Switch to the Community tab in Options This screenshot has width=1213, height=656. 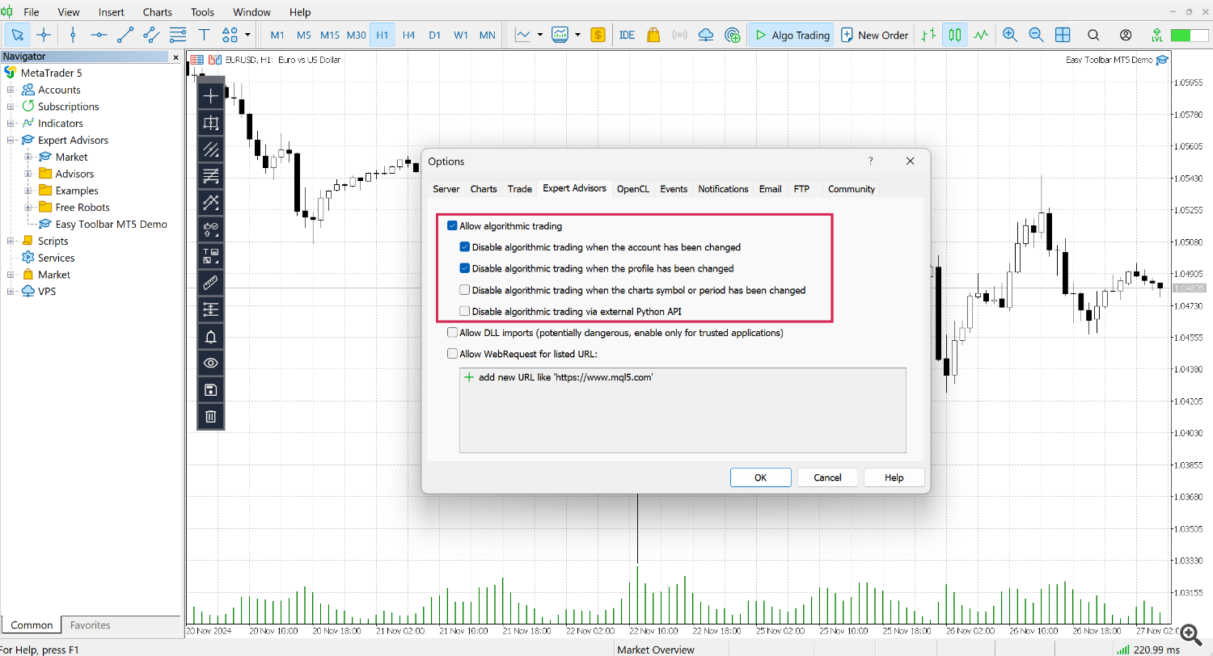point(852,188)
